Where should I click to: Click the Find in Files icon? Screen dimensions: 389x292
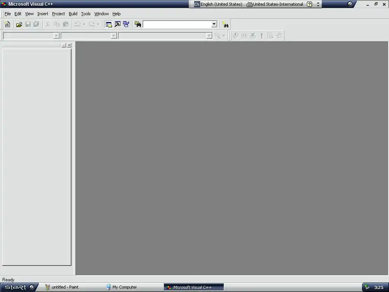[138, 24]
